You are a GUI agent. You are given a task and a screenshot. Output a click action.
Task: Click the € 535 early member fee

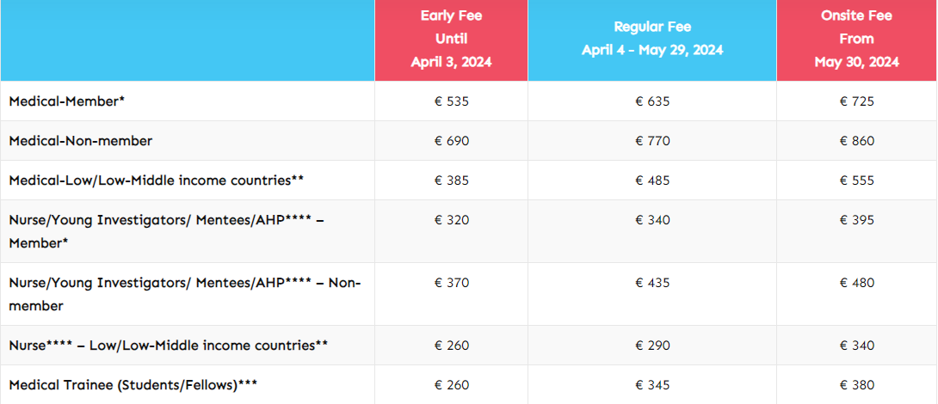[452, 101]
